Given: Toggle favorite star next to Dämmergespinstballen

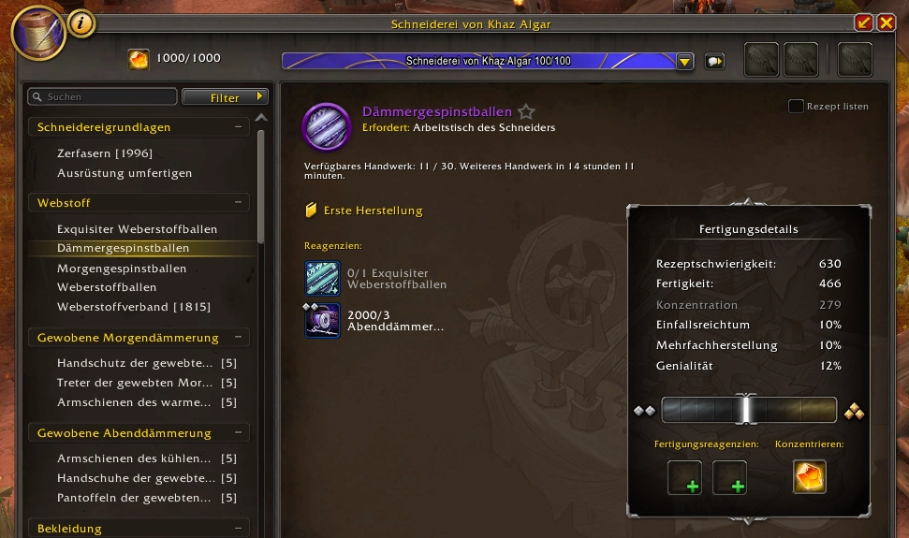Looking at the screenshot, I should coord(526,111).
